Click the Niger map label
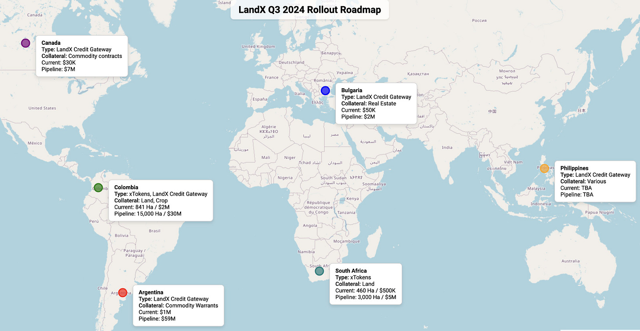The height and width of the screenshot is (331, 640). point(290,158)
